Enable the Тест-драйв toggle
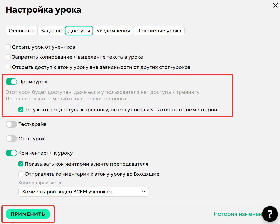 tap(11, 124)
